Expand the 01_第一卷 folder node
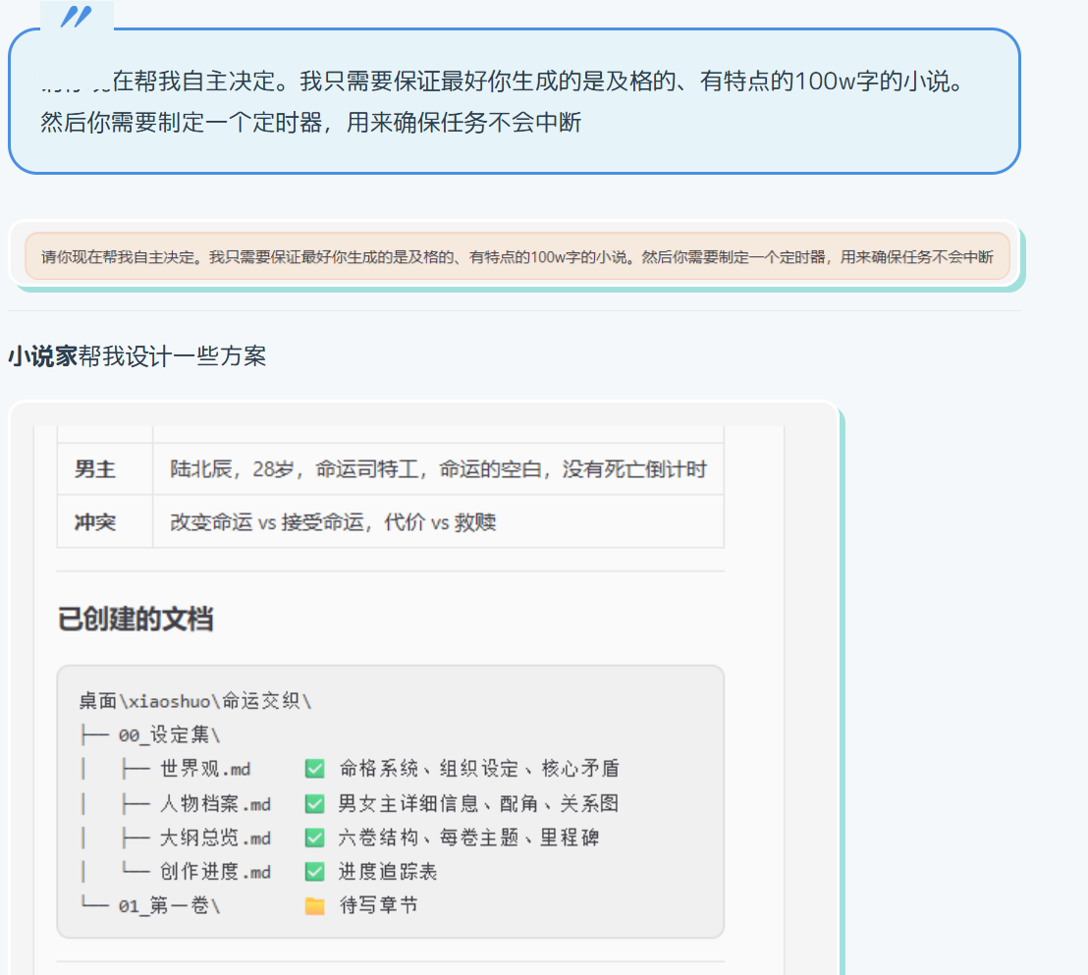 pos(169,905)
